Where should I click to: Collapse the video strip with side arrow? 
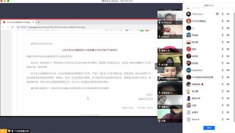point(156,66)
